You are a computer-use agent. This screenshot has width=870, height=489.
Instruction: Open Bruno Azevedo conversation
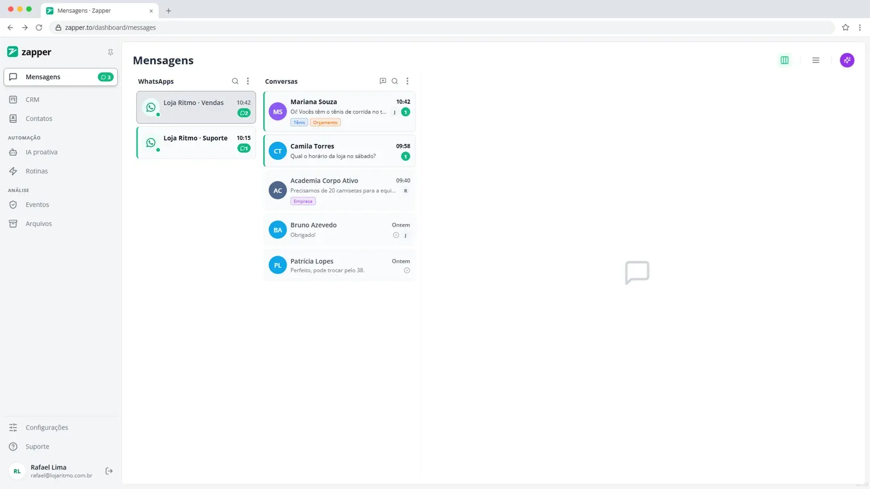339,230
